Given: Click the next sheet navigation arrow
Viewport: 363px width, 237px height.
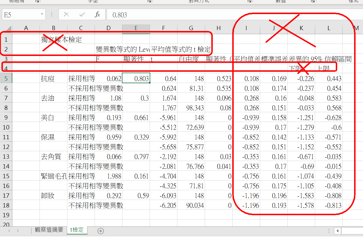Looking at the screenshot, I should pos(18,231).
